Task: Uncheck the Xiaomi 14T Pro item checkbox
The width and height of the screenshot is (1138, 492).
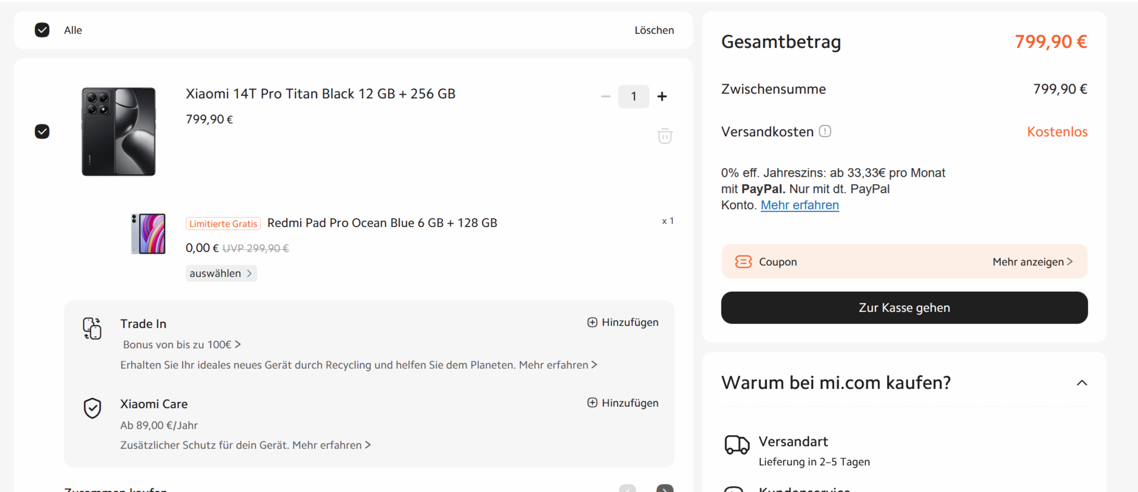Action: (42, 132)
